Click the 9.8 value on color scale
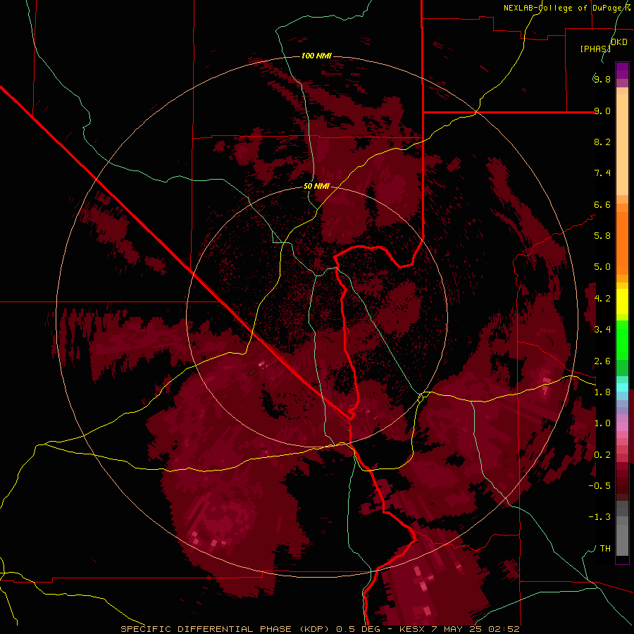The image size is (634, 634). click(602, 79)
